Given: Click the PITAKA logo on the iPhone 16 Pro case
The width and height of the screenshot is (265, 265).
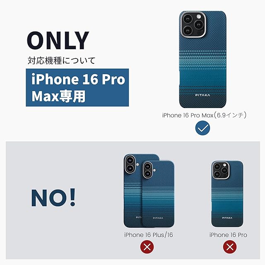Looking at the screenshot, I should pos(227,218).
